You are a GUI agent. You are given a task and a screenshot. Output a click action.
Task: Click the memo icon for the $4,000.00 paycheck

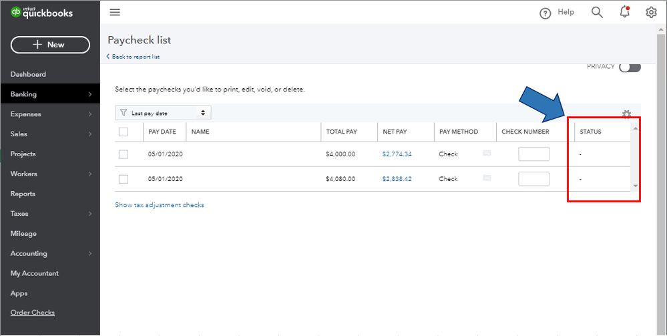[487, 153]
